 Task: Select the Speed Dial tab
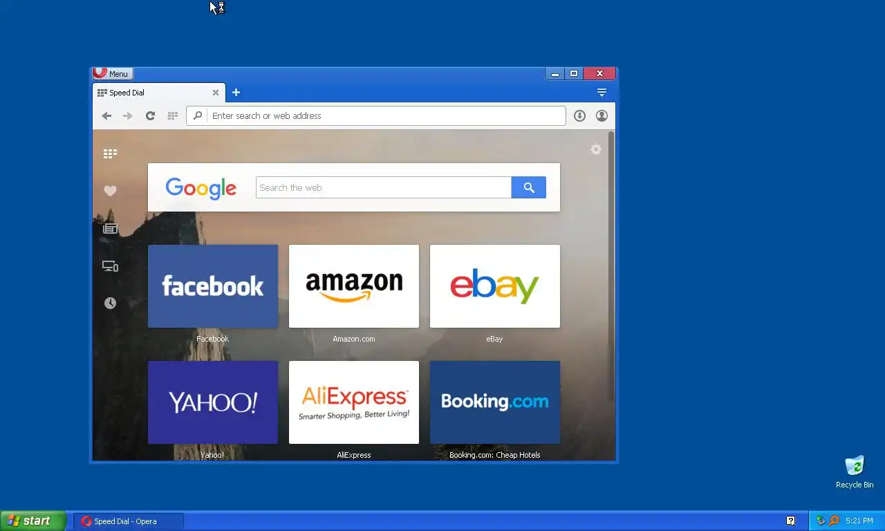[159, 93]
